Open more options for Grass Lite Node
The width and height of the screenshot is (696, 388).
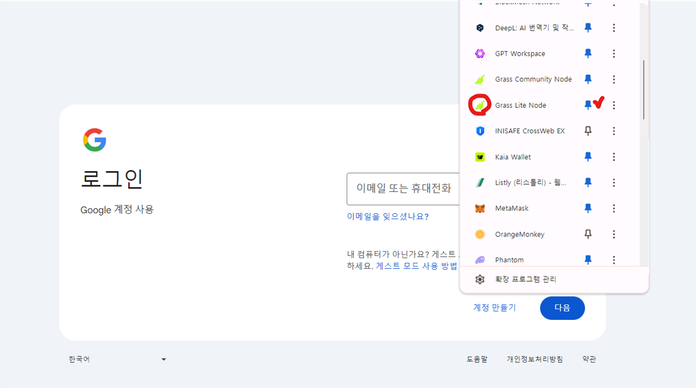pos(614,105)
